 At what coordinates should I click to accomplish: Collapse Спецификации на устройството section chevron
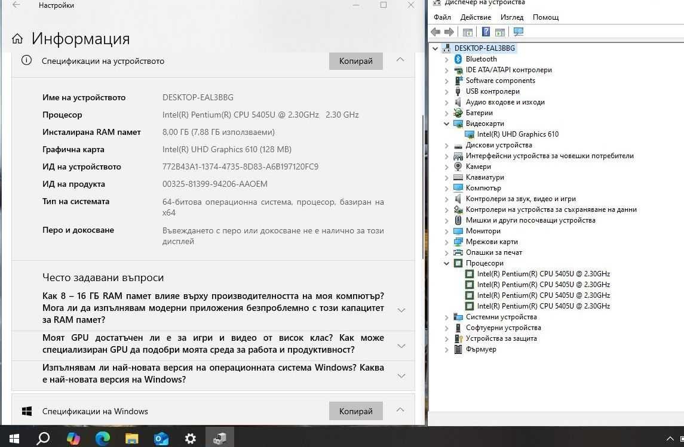point(400,60)
